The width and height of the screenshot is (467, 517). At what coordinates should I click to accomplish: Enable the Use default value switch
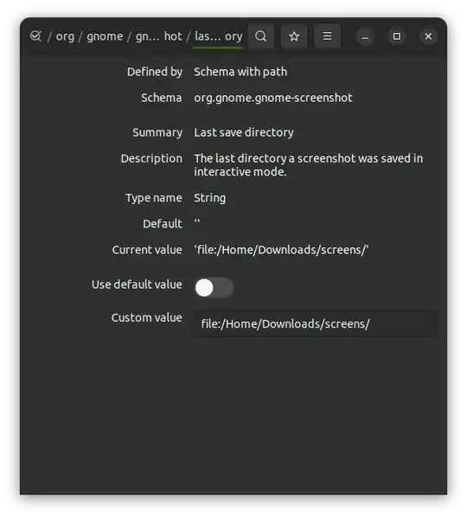pyautogui.click(x=214, y=288)
